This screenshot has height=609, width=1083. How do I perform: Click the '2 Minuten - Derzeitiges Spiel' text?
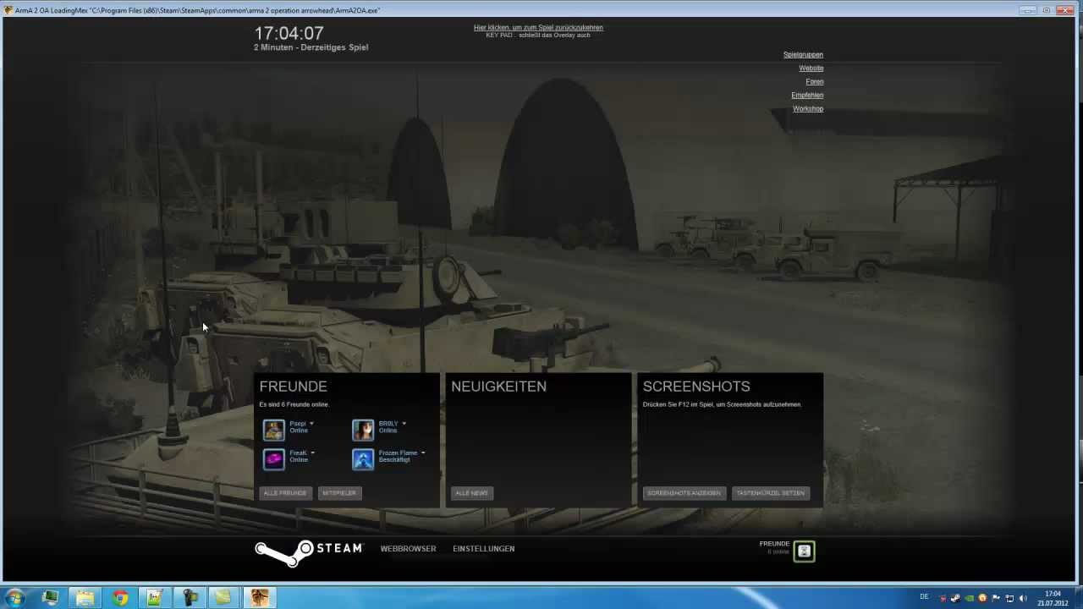(x=311, y=47)
